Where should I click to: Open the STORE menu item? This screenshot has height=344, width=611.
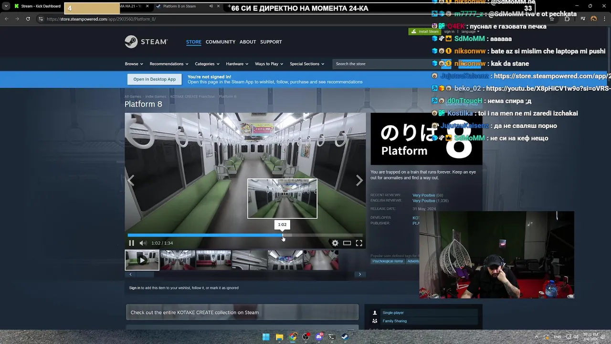pyautogui.click(x=194, y=42)
